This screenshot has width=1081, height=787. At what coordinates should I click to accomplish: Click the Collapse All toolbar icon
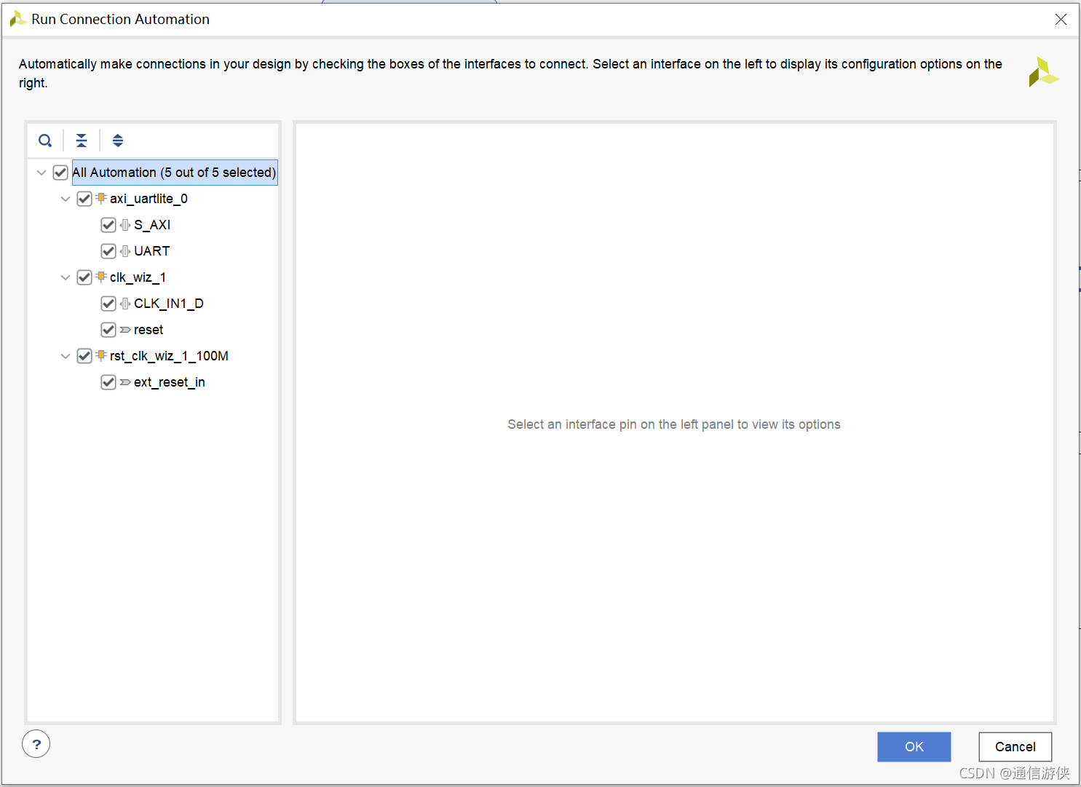pos(82,141)
